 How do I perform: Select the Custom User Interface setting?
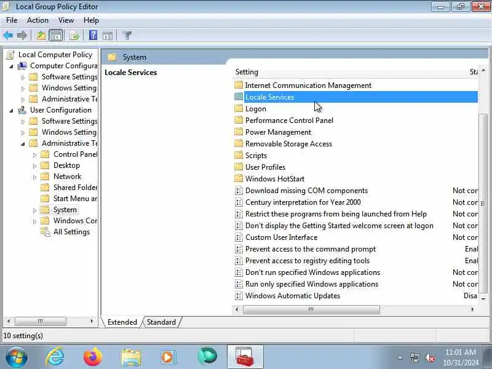click(x=282, y=237)
